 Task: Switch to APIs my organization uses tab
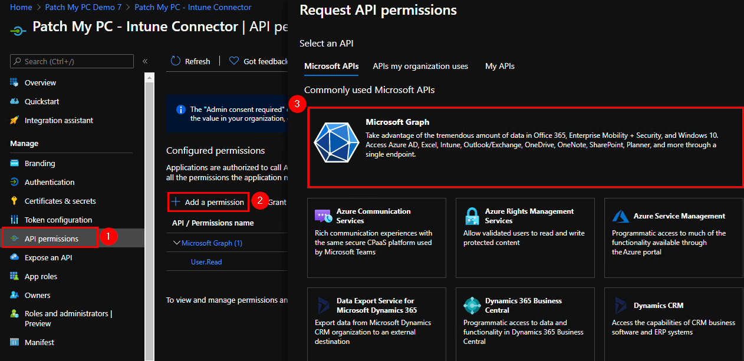[420, 66]
